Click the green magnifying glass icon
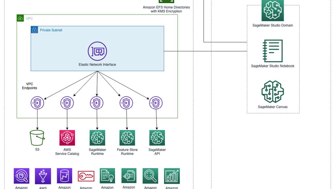This screenshot has height=189, width=336. click(150, 176)
